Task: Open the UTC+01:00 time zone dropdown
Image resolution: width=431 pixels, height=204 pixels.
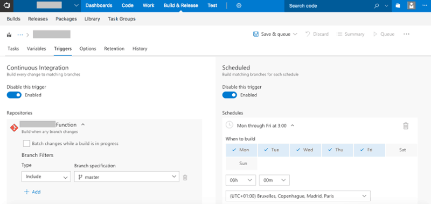Action: pos(298,196)
